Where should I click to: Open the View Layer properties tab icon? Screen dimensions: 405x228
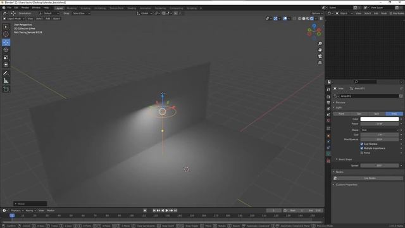(x=328, y=109)
